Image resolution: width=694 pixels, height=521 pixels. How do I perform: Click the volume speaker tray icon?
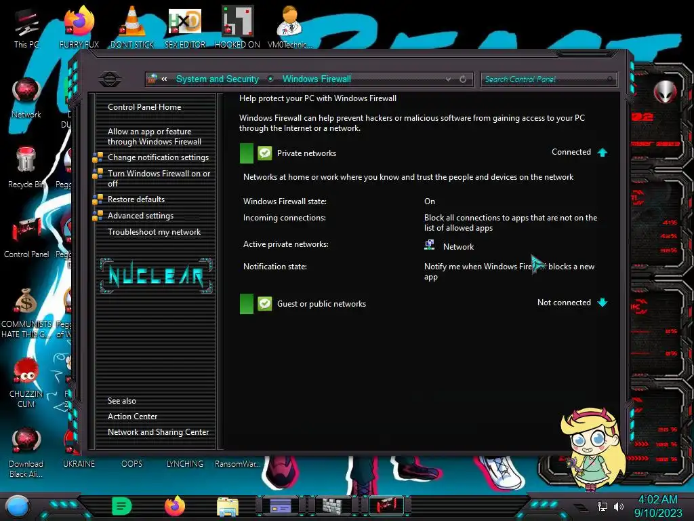tap(619, 506)
